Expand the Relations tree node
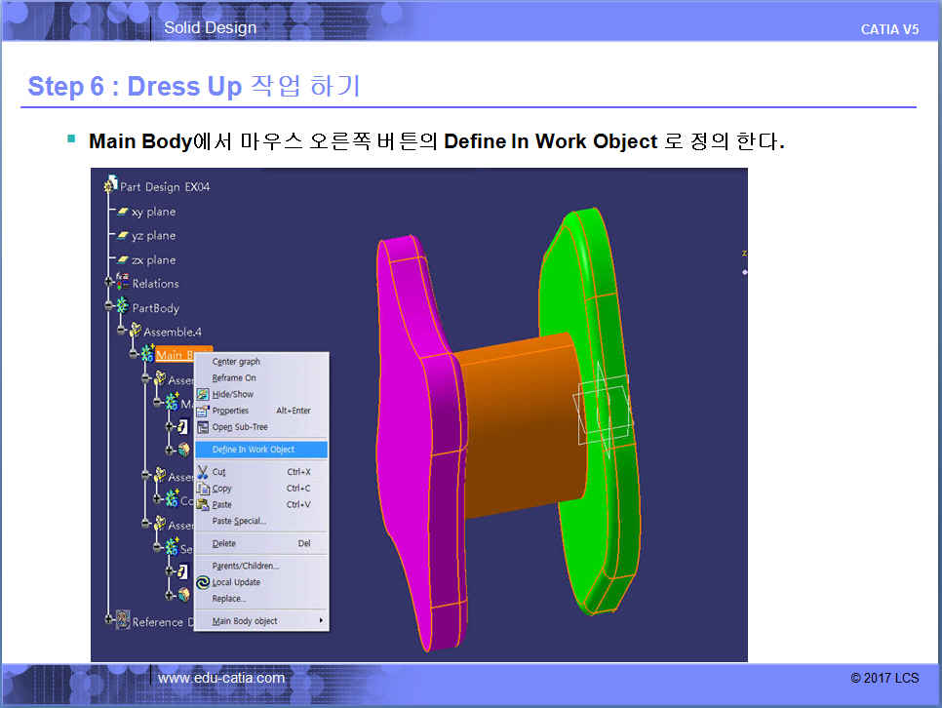942x708 pixels. pyautogui.click(x=109, y=283)
